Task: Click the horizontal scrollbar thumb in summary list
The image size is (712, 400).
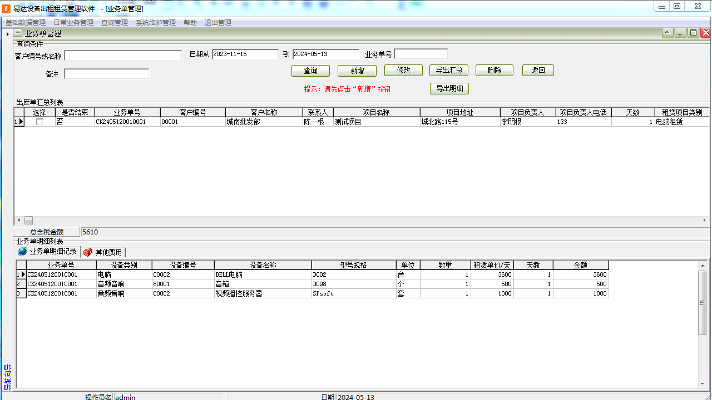Action: 28,221
